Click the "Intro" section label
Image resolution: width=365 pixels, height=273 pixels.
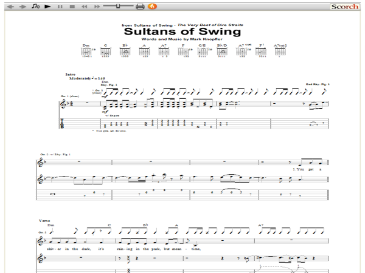(71, 74)
